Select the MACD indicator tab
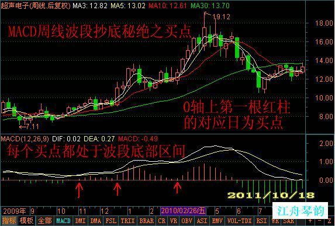 click(64, 220)
